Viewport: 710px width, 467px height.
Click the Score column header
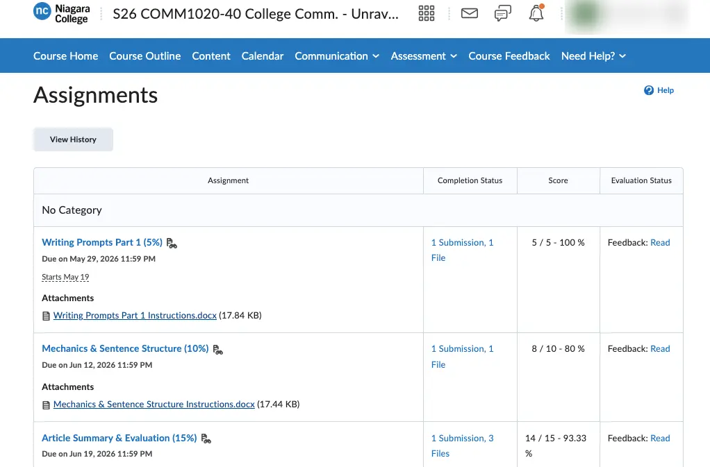click(x=558, y=180)
